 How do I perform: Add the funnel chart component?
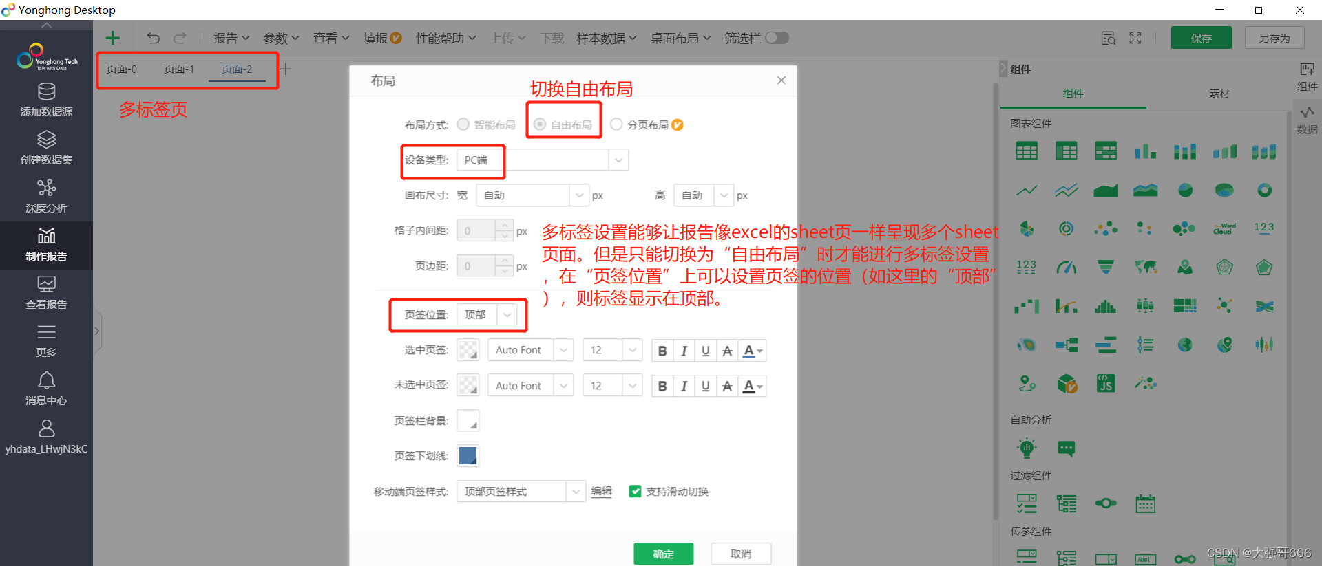(x=1106, y=268)
